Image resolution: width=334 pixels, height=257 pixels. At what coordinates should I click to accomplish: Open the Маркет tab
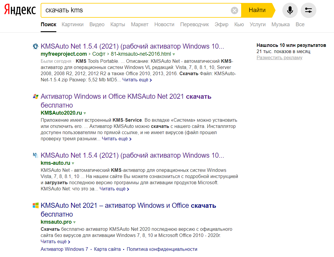point(139,25)
